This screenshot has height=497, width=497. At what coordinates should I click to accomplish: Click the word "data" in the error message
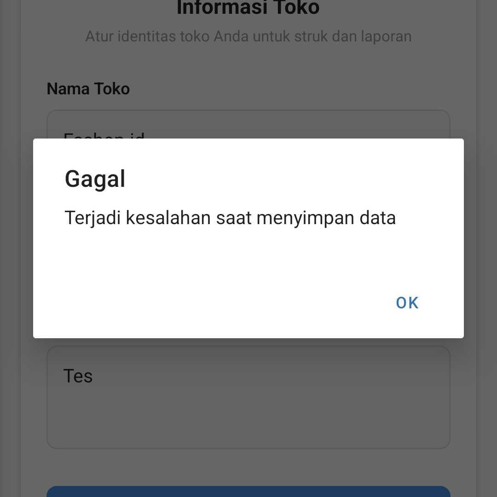click(x=377, y=218)
